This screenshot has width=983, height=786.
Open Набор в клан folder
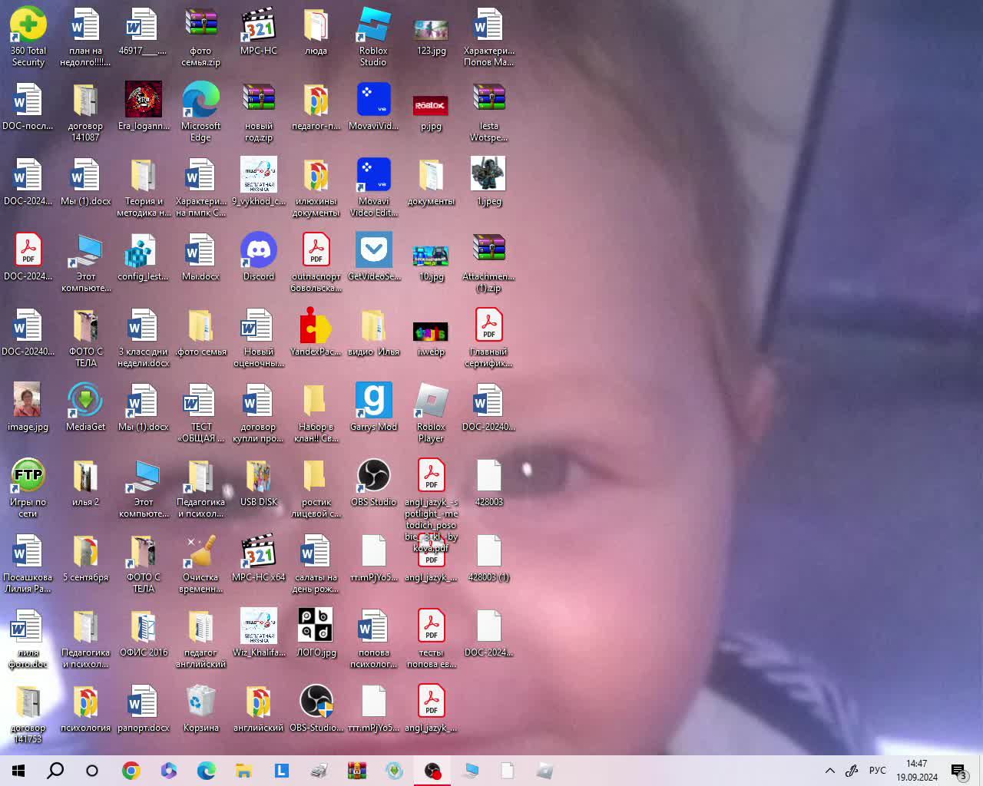[316, 412]
